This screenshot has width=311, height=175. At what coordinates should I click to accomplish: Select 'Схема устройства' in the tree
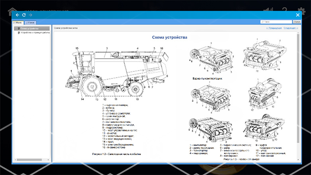[x=30, y=28]
